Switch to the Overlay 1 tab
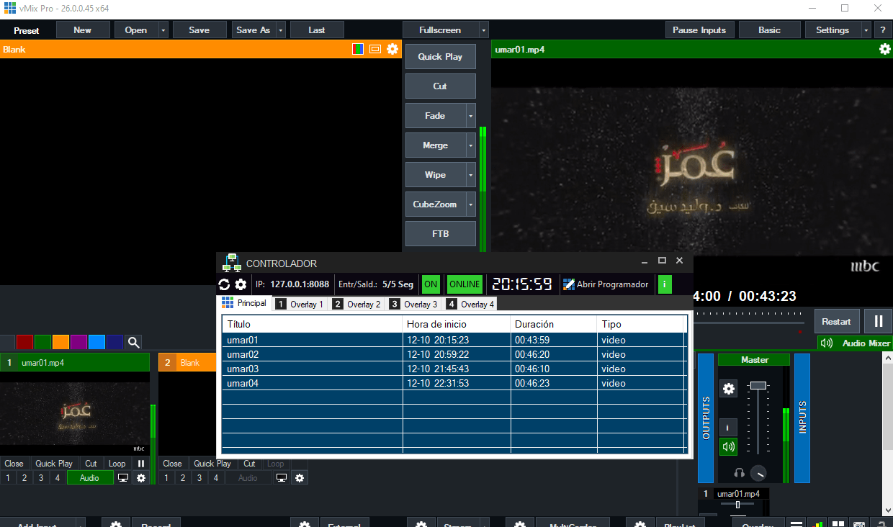The width and height of the screenshot is (893, 527). (x=300, y=304)
